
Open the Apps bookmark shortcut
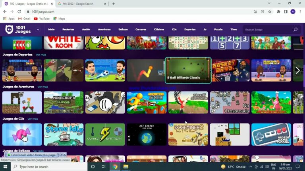pos(9,19)
